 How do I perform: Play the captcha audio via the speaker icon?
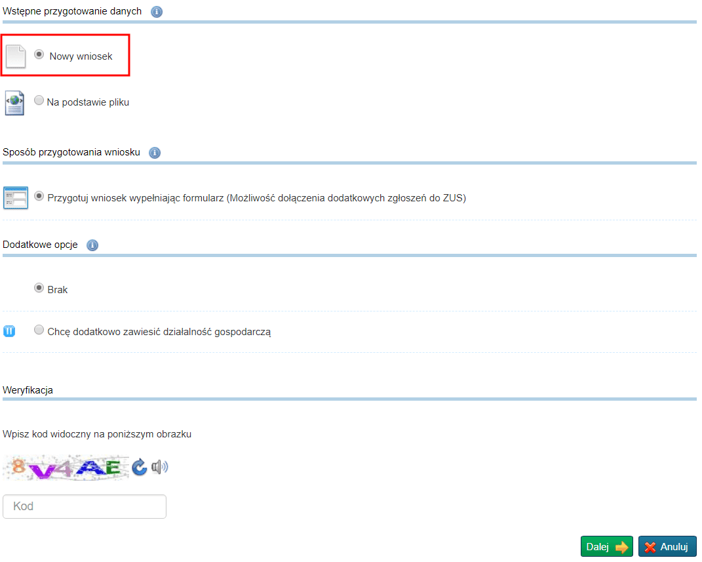pyautogui.click(x=159, y=467)
